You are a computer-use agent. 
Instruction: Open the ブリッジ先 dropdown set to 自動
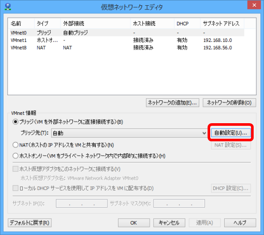(129, 133)
